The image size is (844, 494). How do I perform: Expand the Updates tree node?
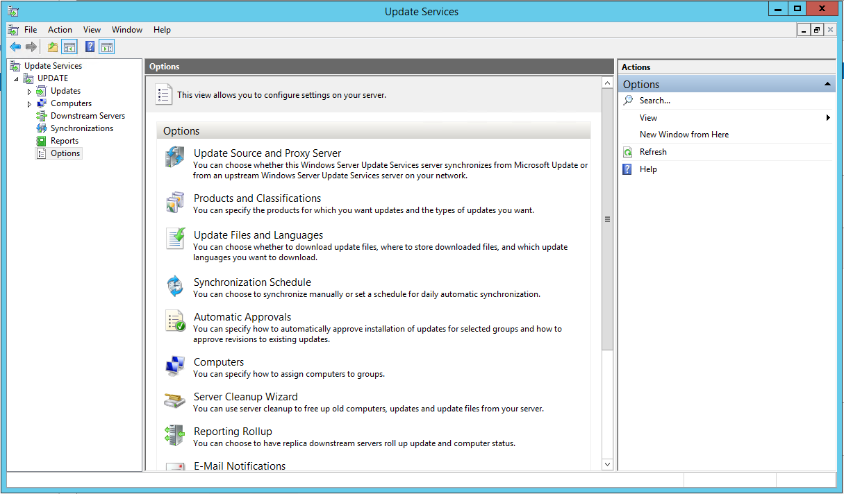pyautogui.click(x=29, y=92)
